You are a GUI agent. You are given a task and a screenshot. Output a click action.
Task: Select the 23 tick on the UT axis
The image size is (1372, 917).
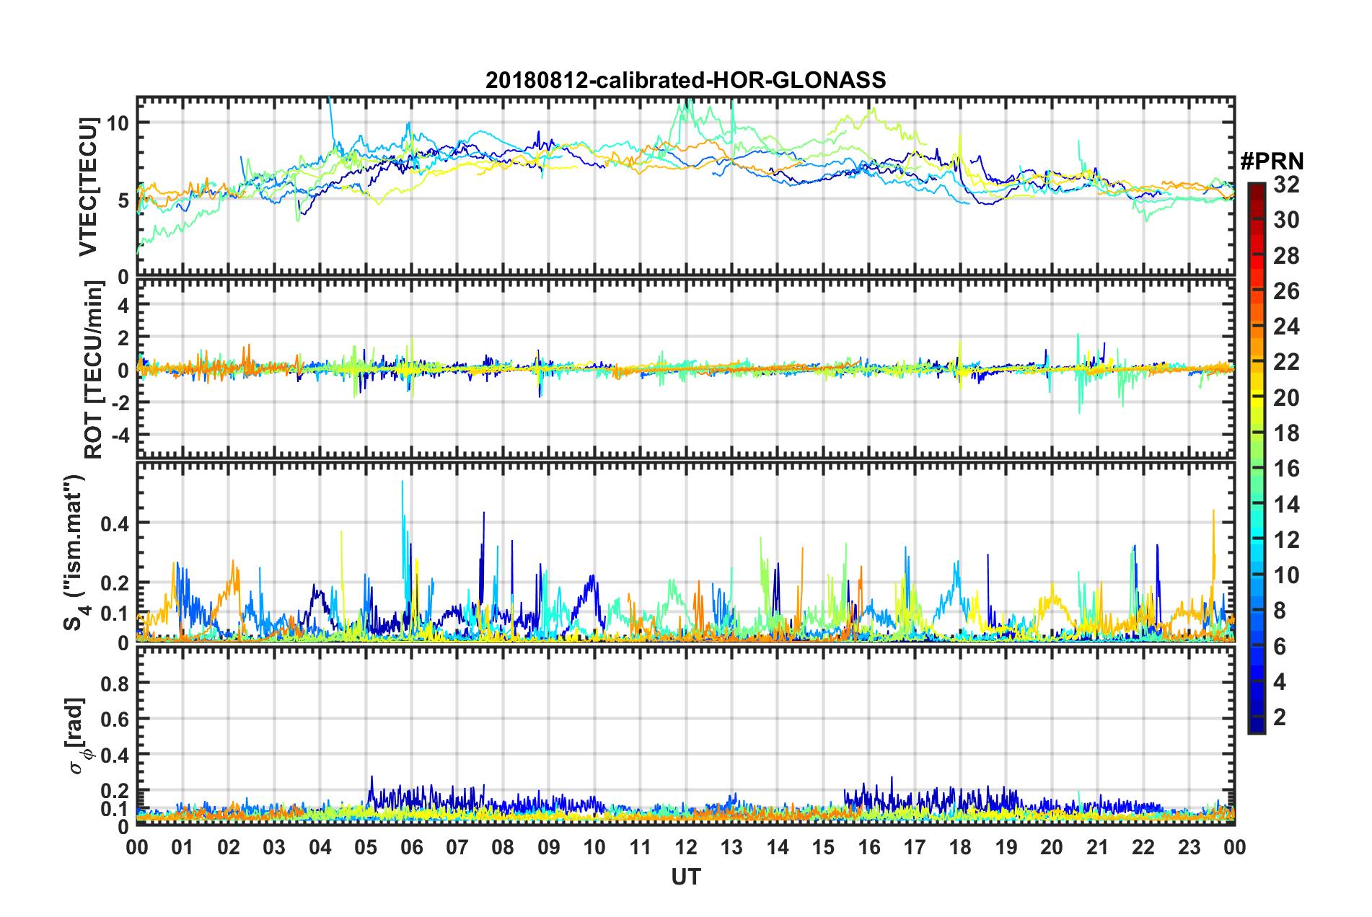[x=1189, y=847]
